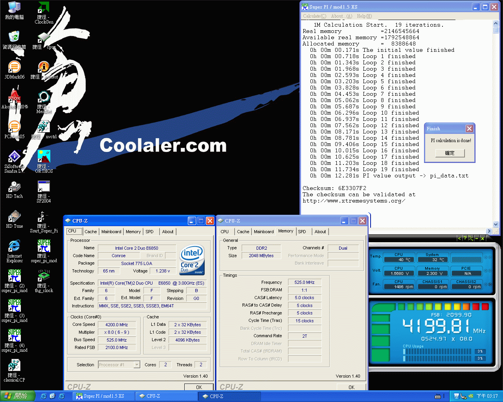Open the ClockGen desktop shortcut
Viewport: 503px width, 402px height.
click(44, 13)
